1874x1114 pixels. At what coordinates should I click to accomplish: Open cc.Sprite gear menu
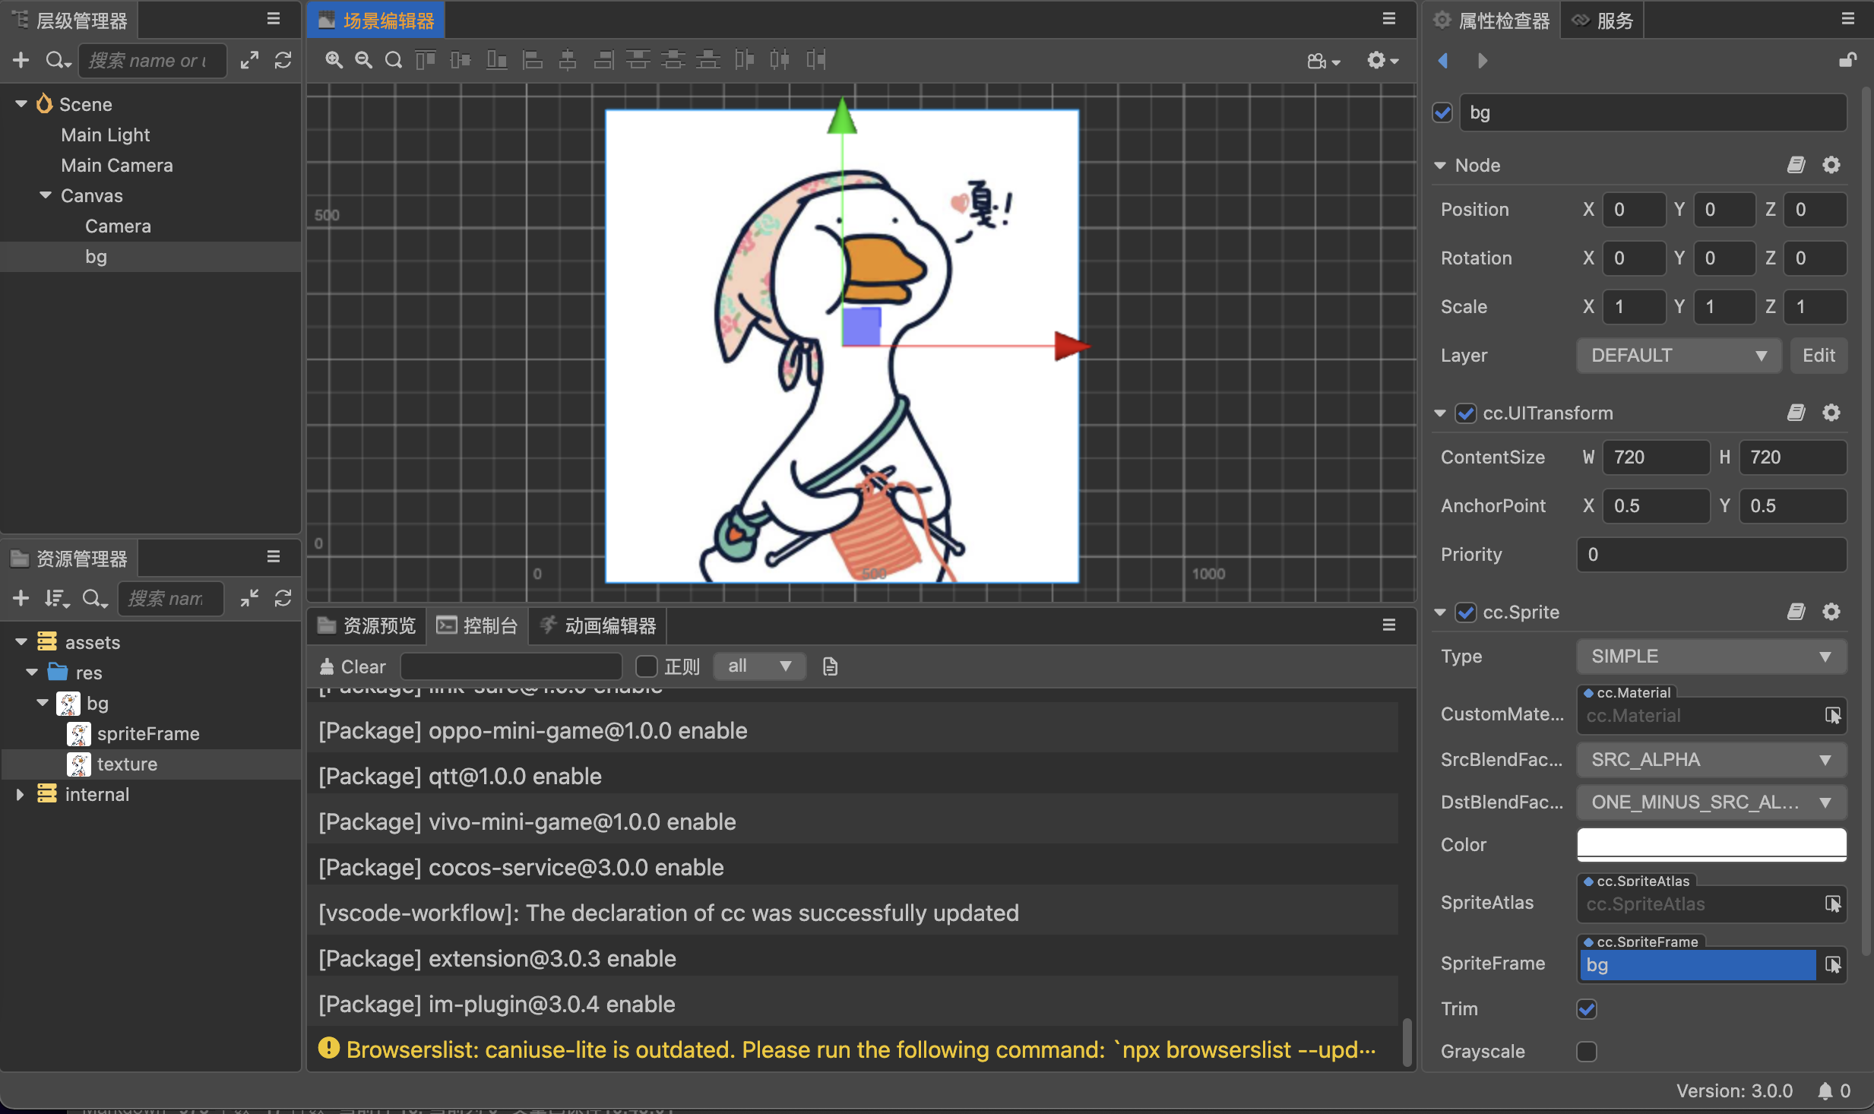pos(1831,612)
